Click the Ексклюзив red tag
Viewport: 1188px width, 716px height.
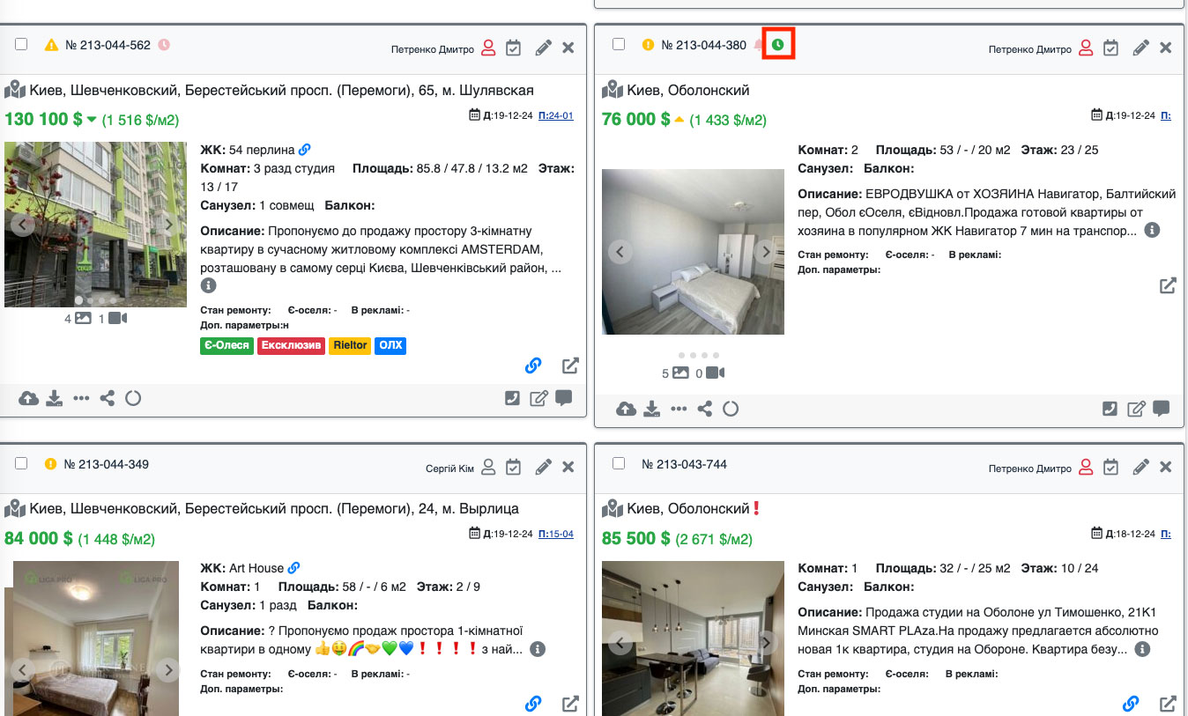coord(292,346)
